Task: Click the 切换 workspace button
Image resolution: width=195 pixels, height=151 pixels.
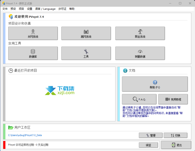Action: click(175, 135)
